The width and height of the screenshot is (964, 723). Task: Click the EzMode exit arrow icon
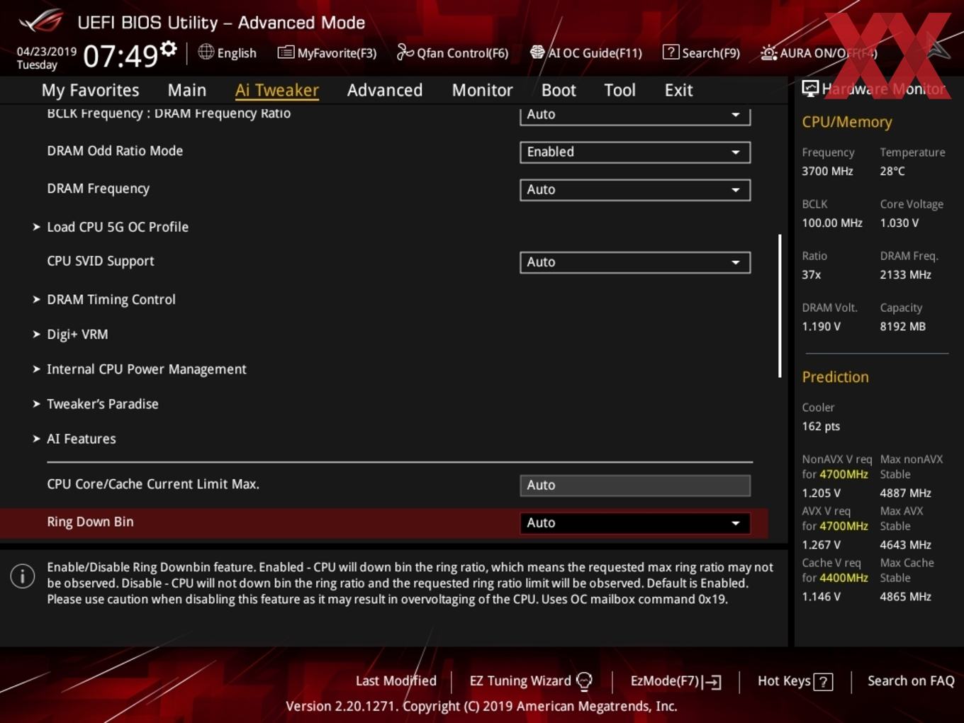tap(713, 682)
